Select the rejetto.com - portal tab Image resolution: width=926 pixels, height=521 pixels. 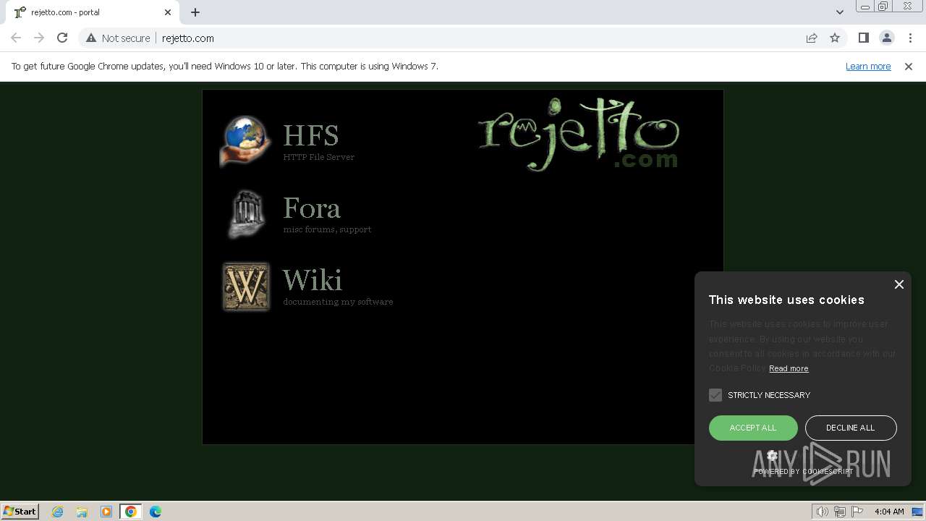(x=93, y=12)
